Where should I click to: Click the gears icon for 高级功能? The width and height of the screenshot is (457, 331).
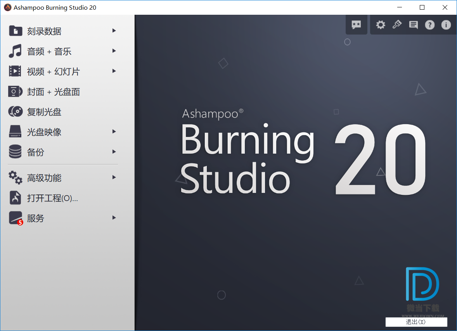[15, 177]
